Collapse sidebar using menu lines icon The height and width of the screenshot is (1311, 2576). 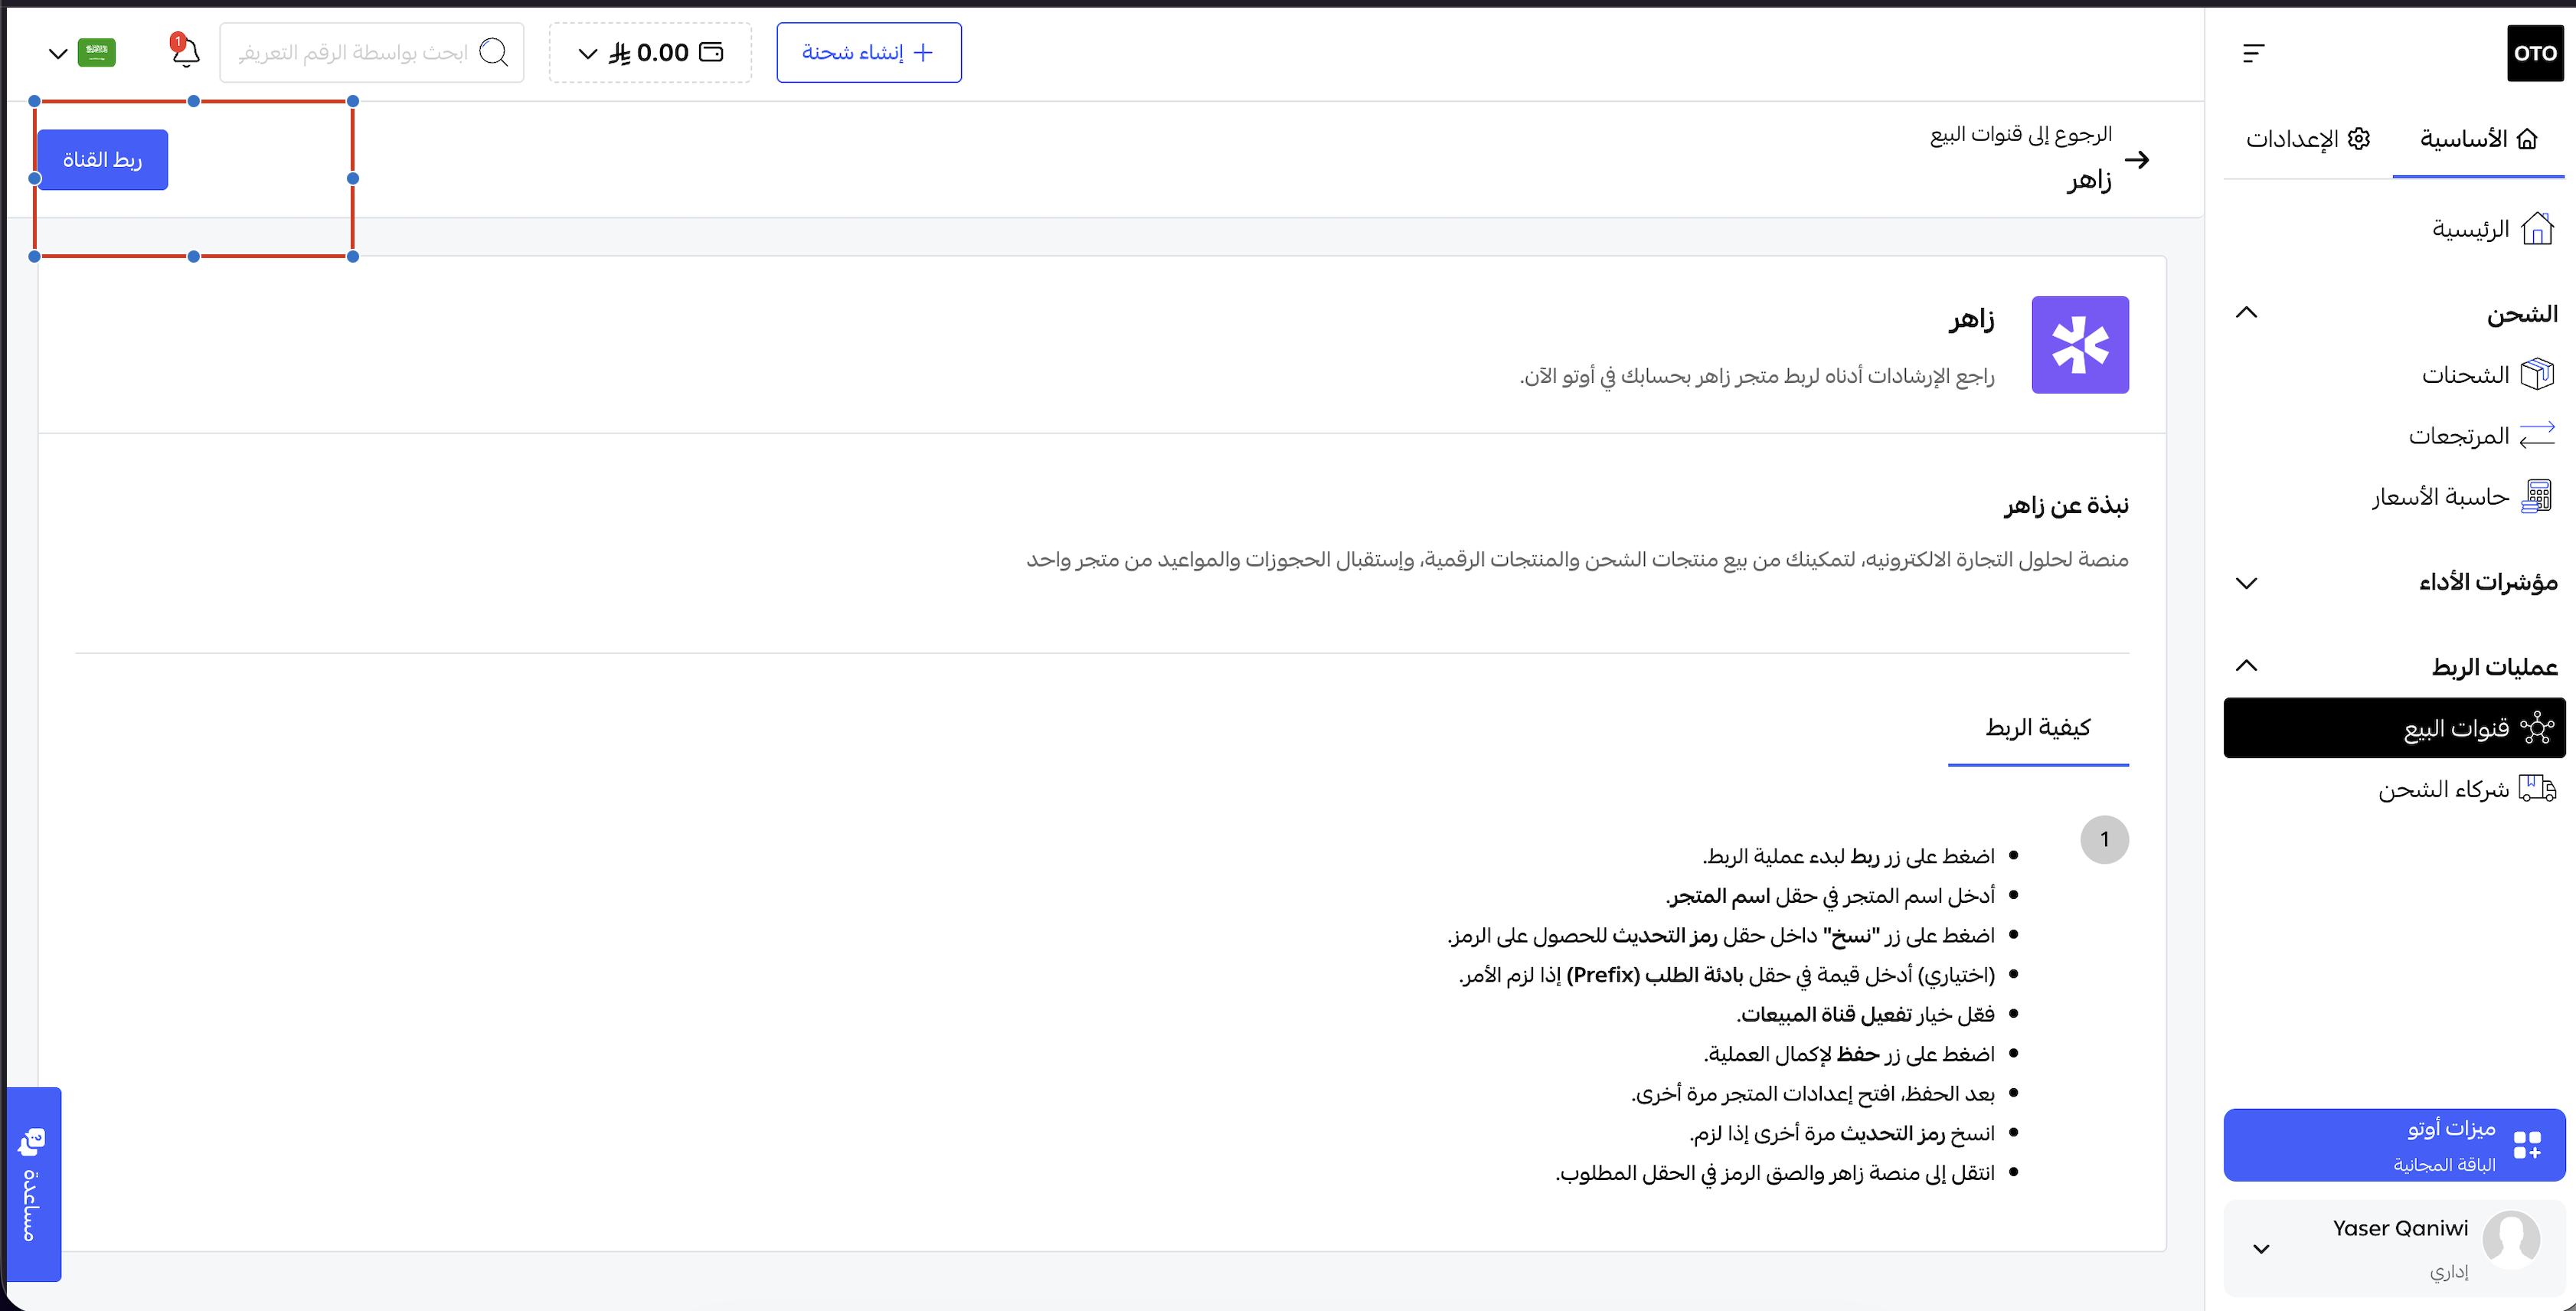point(2253,53)
